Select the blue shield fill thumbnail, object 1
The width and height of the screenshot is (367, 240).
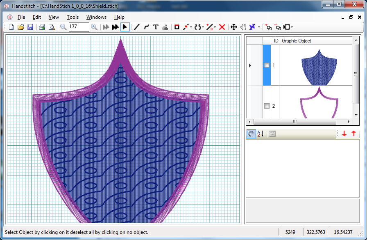point(319,67)
